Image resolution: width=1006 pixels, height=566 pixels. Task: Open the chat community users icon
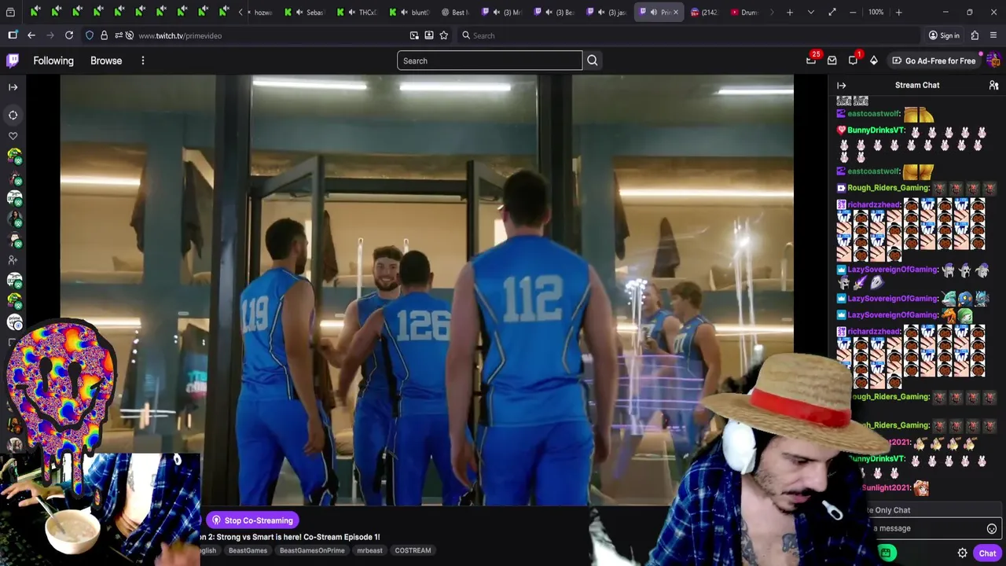point(993,85)
